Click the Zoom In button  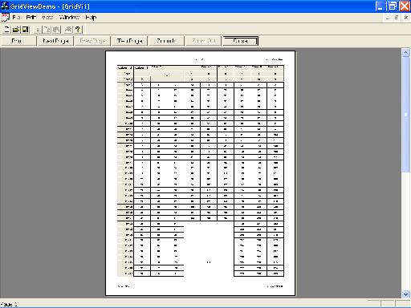(166, 41)
